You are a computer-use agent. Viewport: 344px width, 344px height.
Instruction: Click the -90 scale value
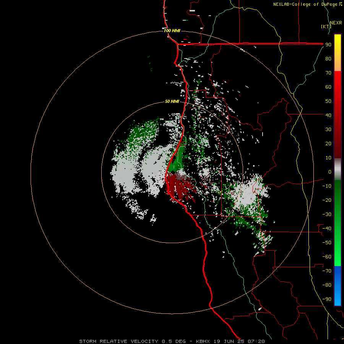point(327,299)
